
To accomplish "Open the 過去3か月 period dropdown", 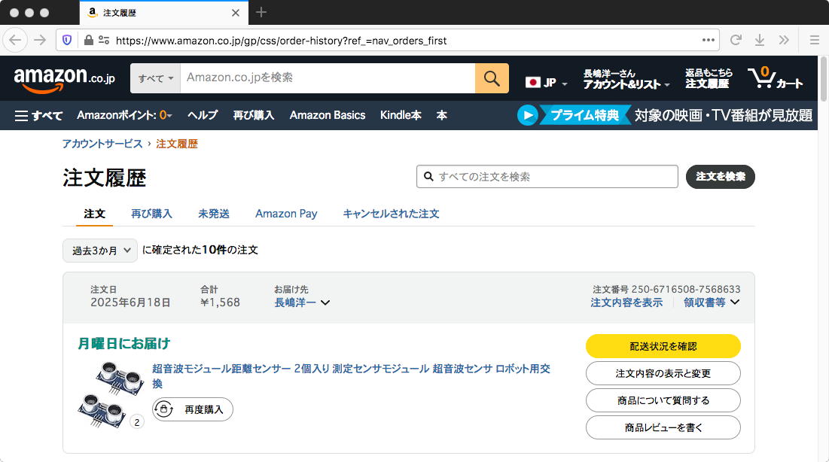I will (100, 251).
